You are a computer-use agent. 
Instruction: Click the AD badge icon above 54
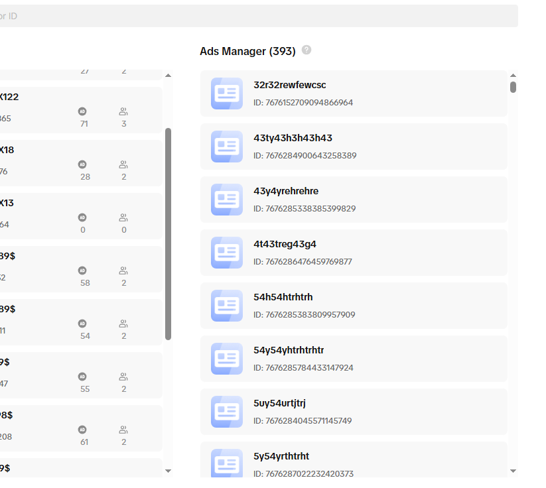tap(82, 324)
